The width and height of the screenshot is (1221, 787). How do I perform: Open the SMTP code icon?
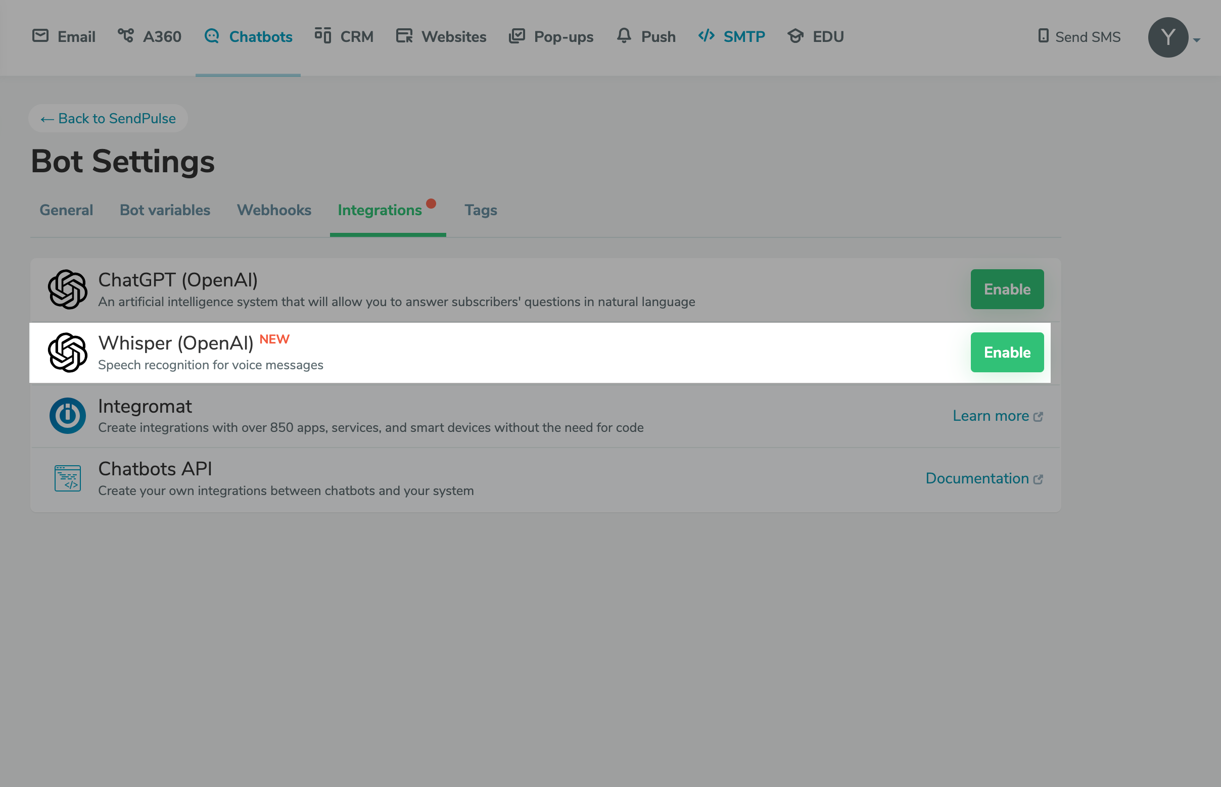(x=707, y=36)
